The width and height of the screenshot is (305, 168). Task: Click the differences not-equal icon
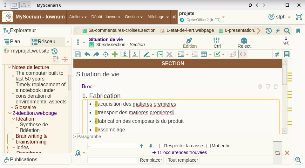click(277, 54)
